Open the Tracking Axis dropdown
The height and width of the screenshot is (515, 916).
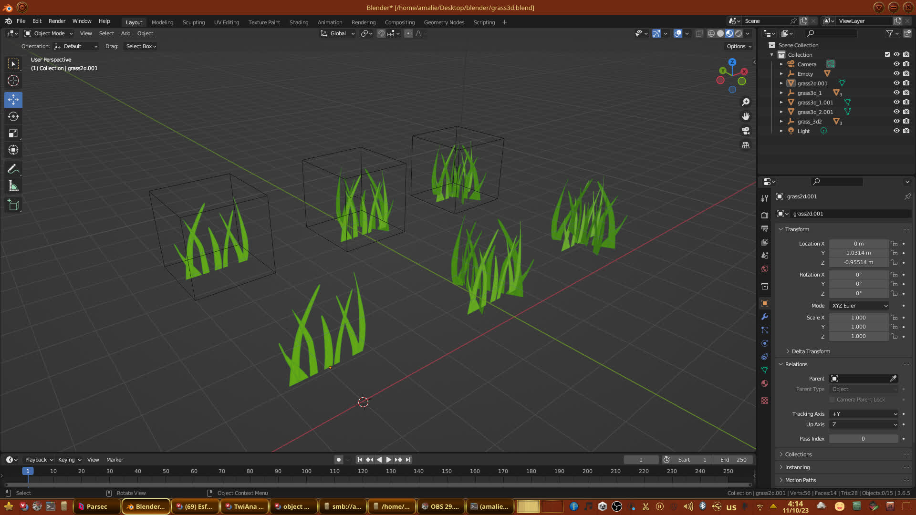point(864,414)
